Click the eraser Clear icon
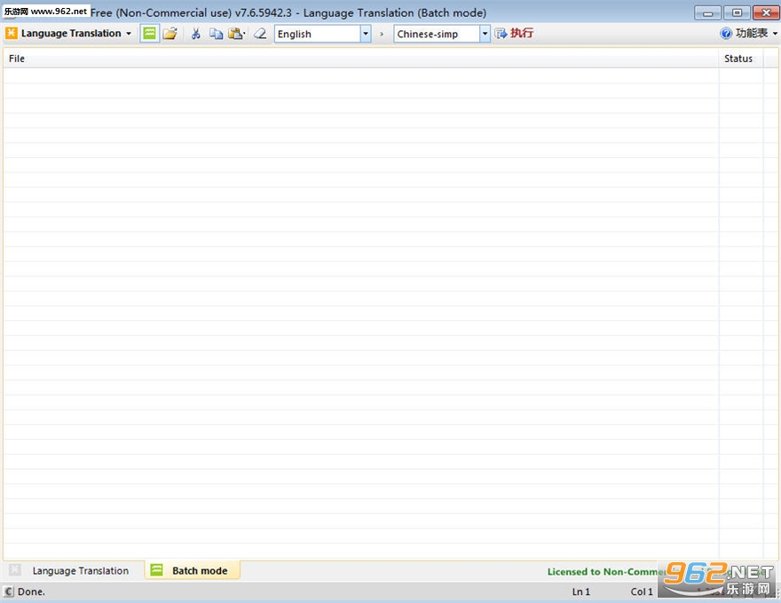 pyautogui.click(x=260, y=34)
